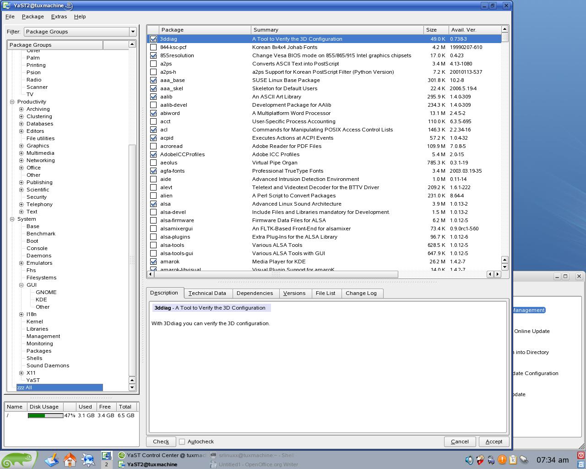Open the Extras menu
This screenshot has height=469, width=586.
[x=59, y=16]
